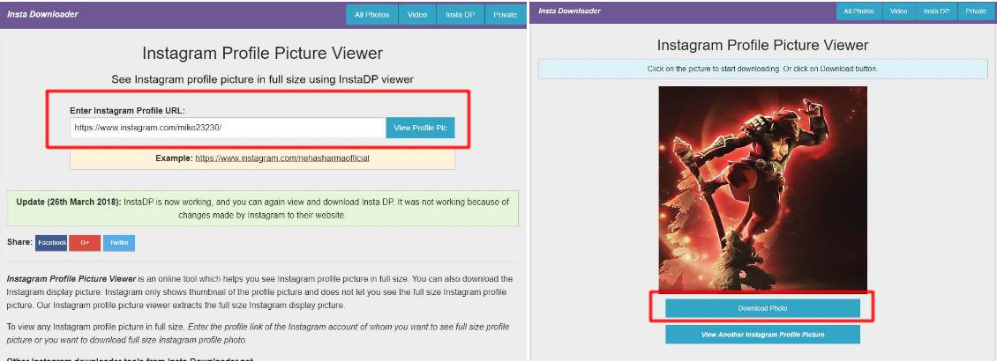Screen dimensions: 997x361
Task: Share via the G+ button
Action: click(85, 243)
